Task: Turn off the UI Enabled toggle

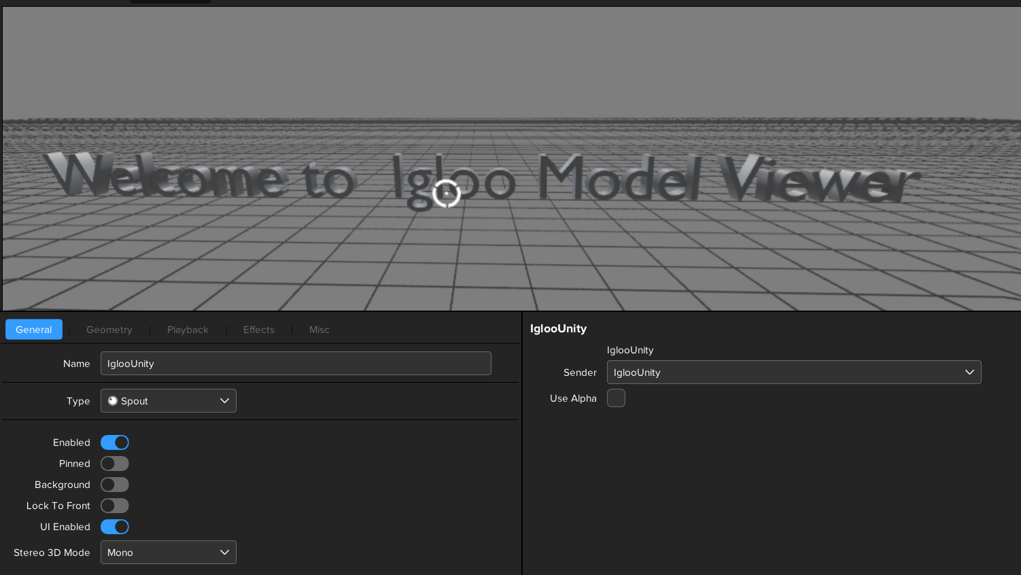Action: (x=115, y=527)
